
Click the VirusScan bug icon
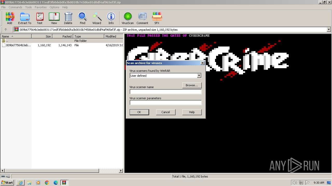[128, 18]
